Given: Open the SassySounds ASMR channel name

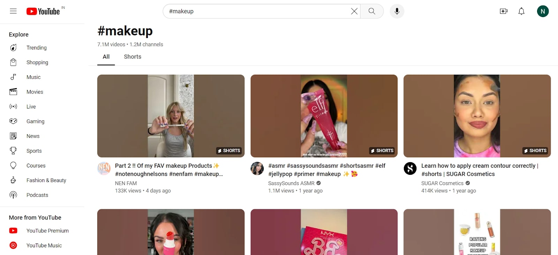Looking at the screenshot, I should tap(291, 183).
